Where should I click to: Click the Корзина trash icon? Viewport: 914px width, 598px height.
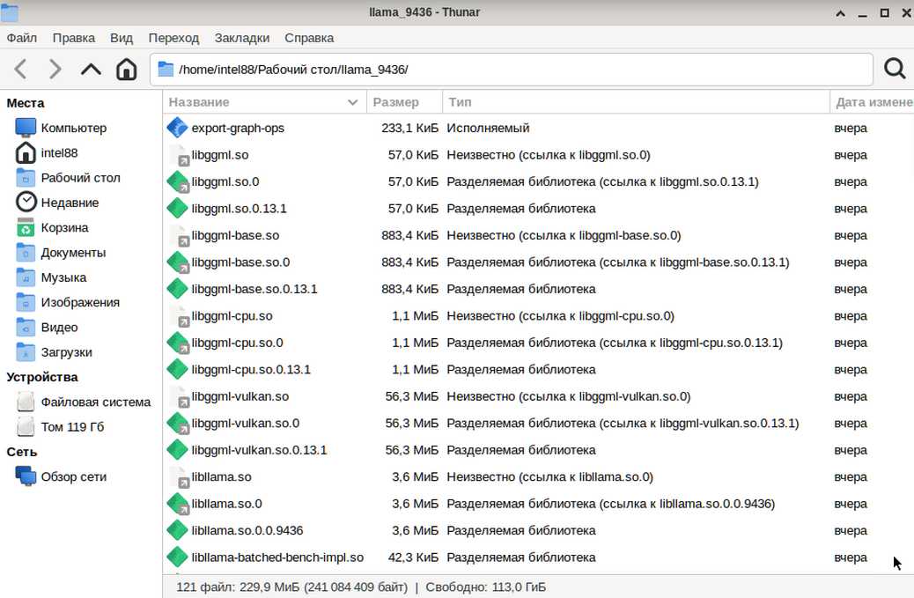[x=26, y=227]
